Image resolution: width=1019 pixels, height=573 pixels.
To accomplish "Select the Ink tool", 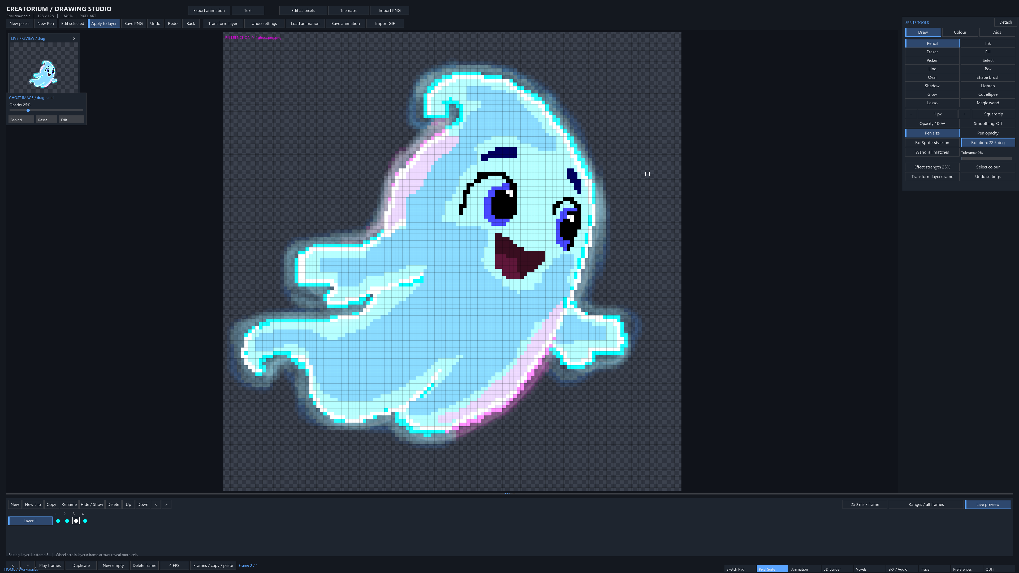I will (x=988, y=44).
